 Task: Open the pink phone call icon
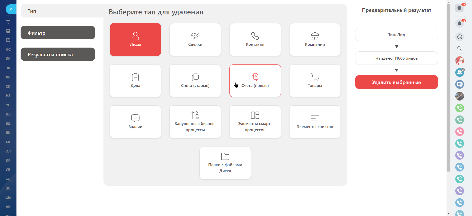(x=460, y=132)
